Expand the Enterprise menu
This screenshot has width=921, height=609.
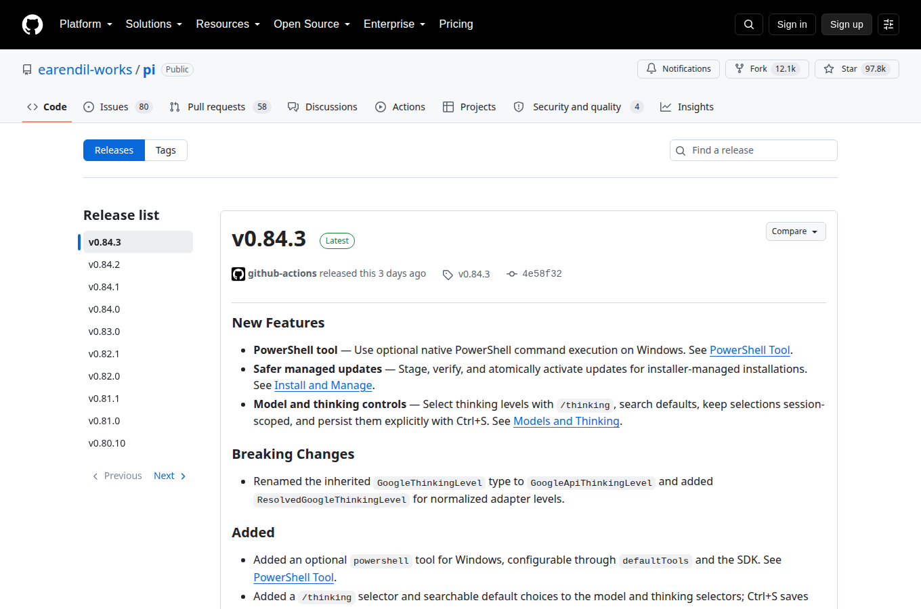(395, 24)
